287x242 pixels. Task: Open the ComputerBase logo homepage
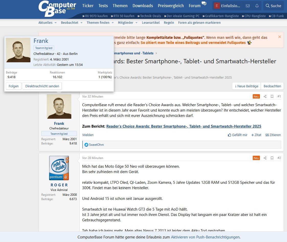(x=57, y=9)
